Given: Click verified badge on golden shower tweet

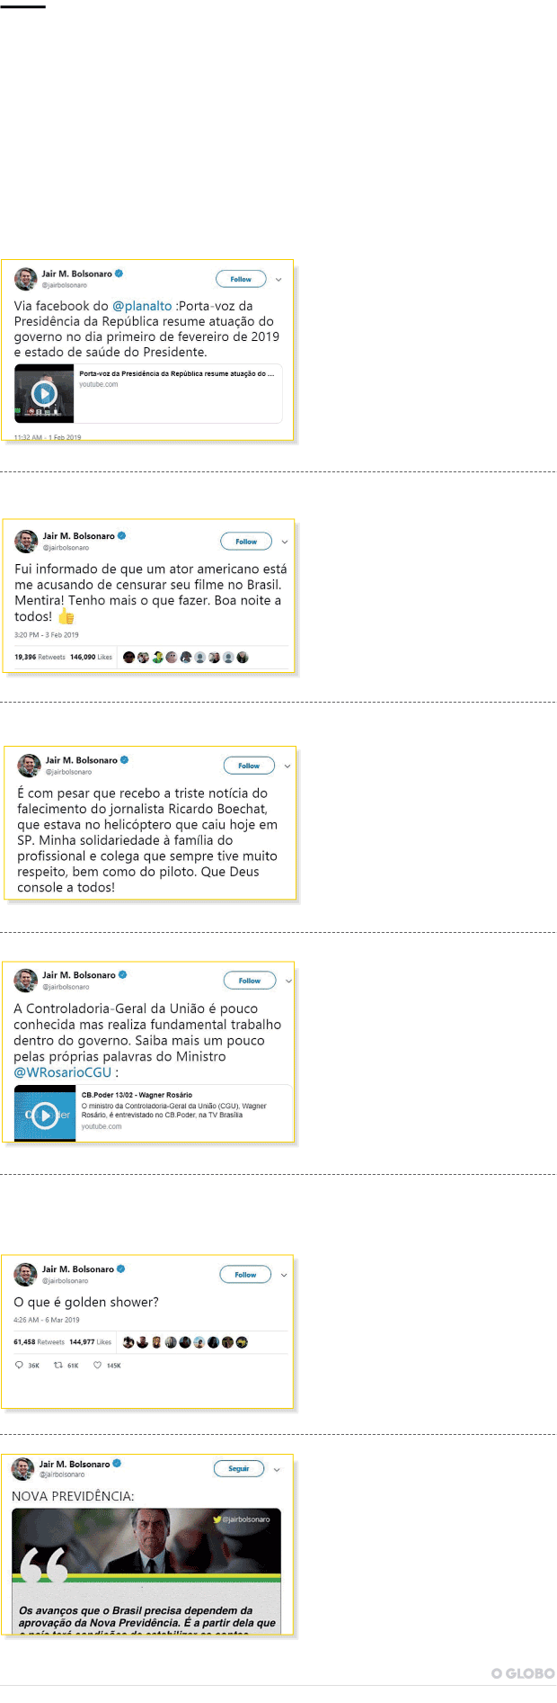Looking at the screenshot, I should pos(121,1268).
